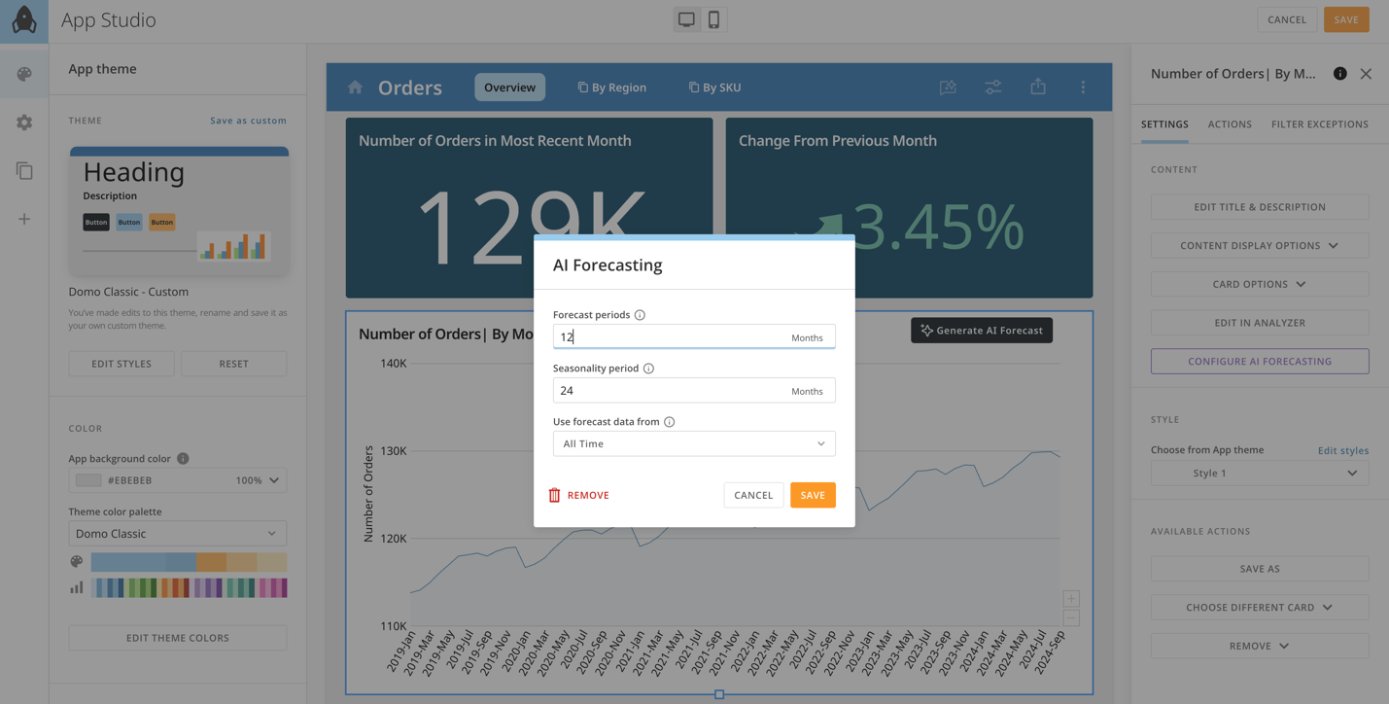Click Edit styles link in Style section
The width and height of the screenshot is (1389, 704).
pyautogui.click(x=1343, y=450)
